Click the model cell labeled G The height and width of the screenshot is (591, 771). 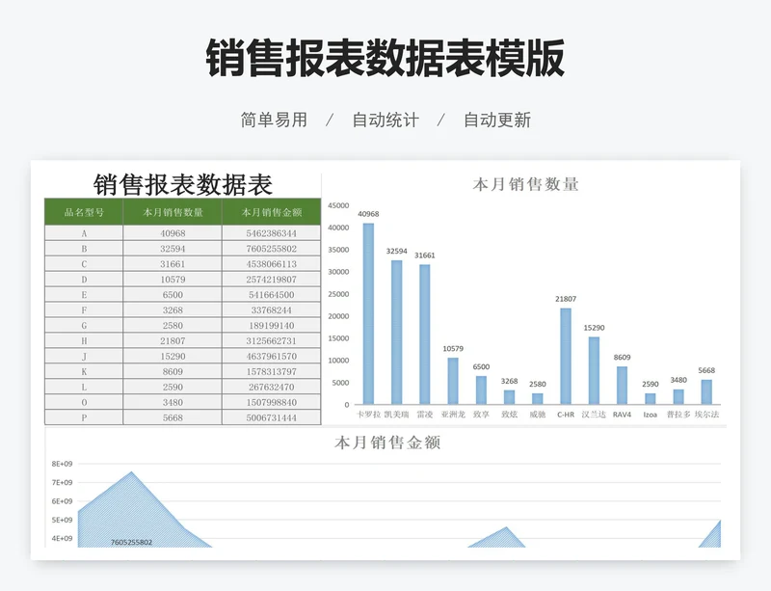84,325
